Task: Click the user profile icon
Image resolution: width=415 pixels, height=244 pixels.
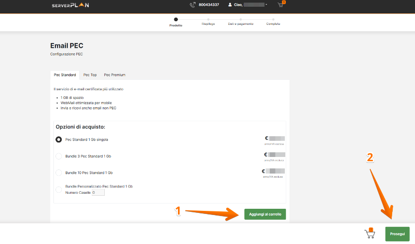Action: click(230, 5)
